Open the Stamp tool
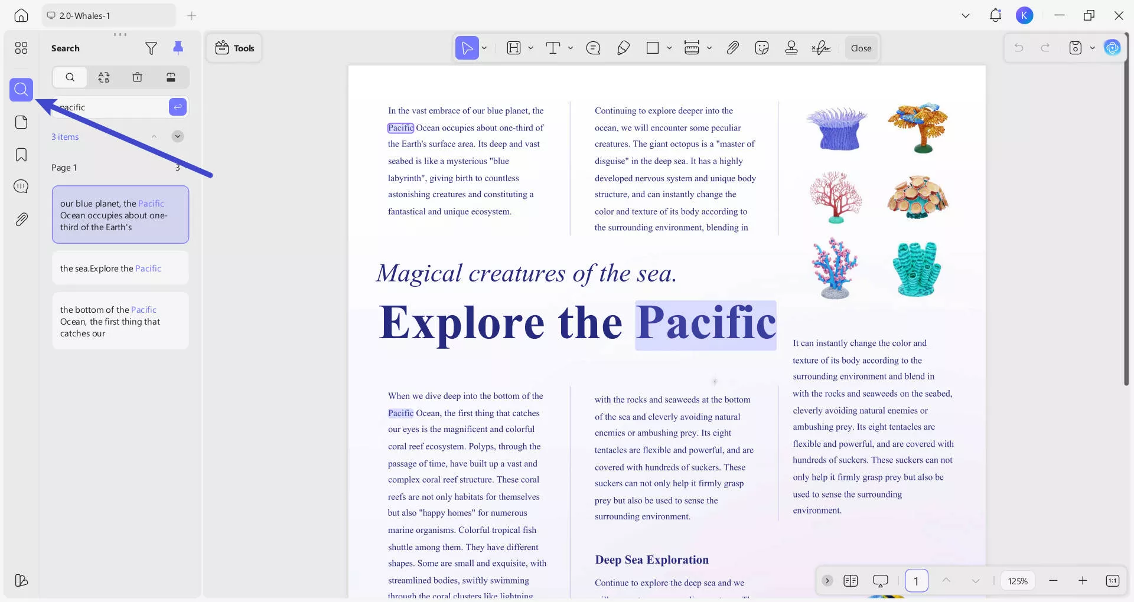This screenshot has width=1134, height=602. (x=791, y=48)
